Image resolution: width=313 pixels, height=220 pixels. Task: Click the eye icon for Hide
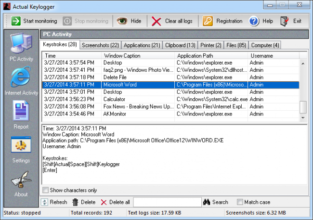coord(122,21)
